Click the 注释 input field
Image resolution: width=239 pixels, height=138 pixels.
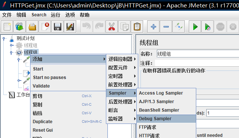click(x=197, y=63)
